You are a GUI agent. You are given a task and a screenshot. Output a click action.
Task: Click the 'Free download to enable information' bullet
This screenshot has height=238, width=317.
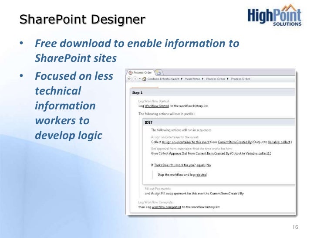tap(137, 51)
